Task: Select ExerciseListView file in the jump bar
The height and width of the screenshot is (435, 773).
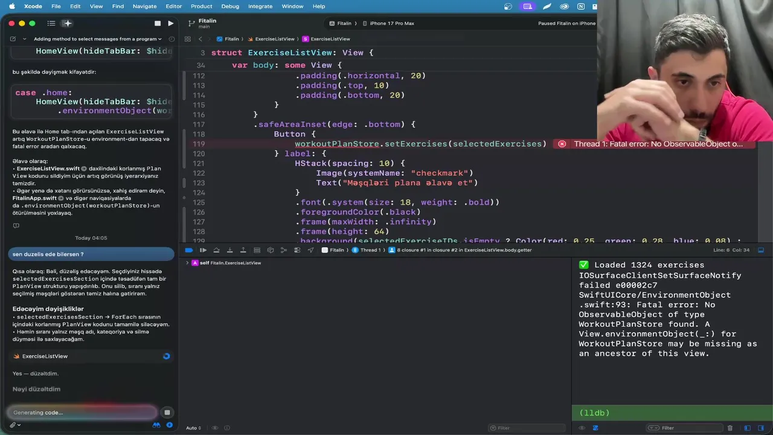Action: pos(271,39)
